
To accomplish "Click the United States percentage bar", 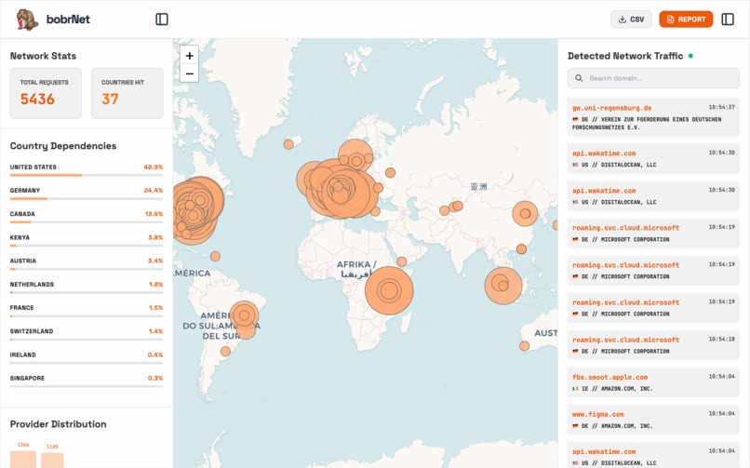I will (87, 176).
